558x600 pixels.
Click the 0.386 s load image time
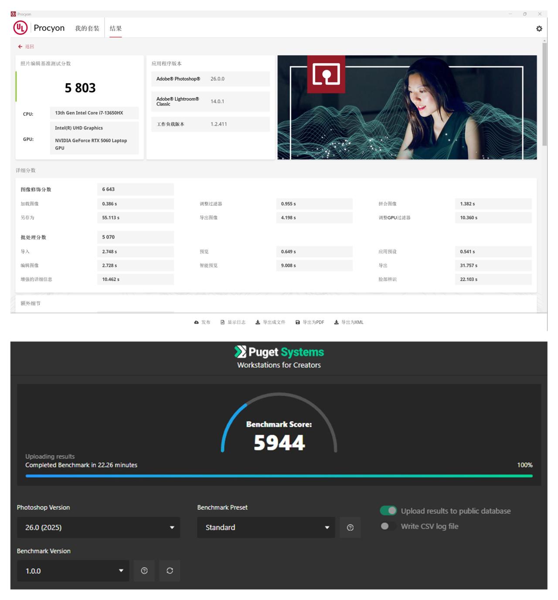tap(109, 204)
